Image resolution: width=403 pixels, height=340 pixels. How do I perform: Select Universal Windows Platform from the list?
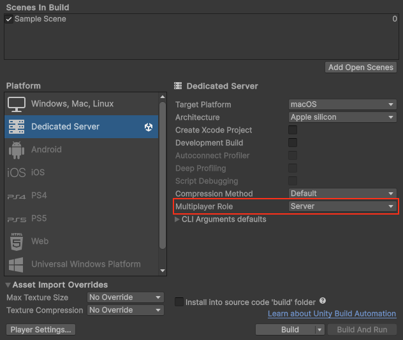point(85,264)
